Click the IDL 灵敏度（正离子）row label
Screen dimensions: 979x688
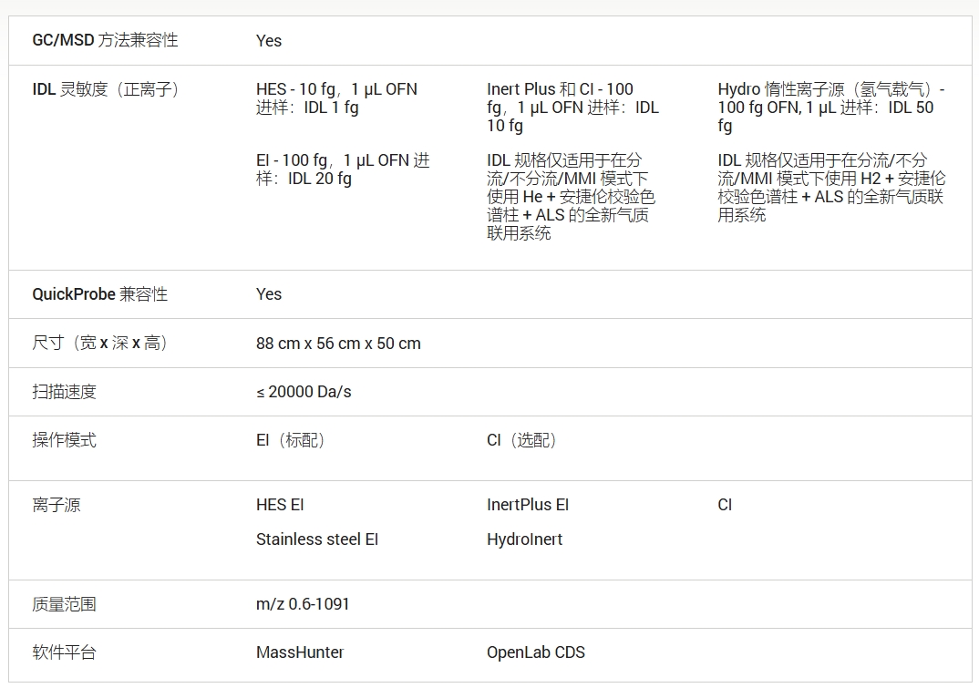click(x=108, y=89)
